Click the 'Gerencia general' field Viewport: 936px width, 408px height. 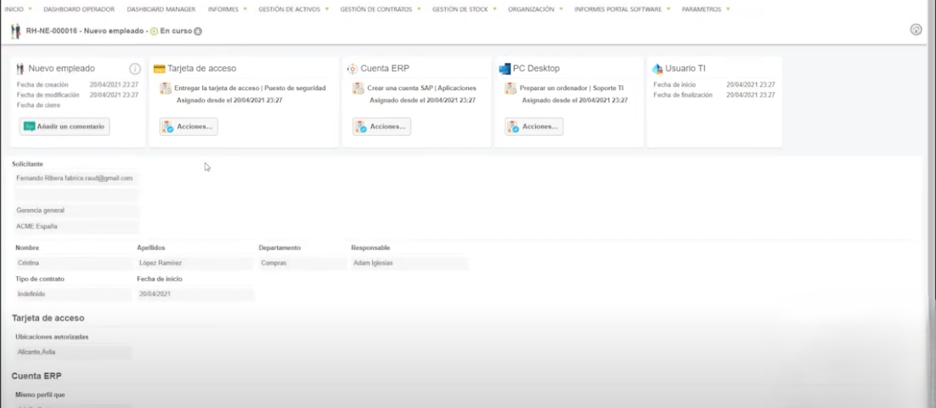point(76,211)
